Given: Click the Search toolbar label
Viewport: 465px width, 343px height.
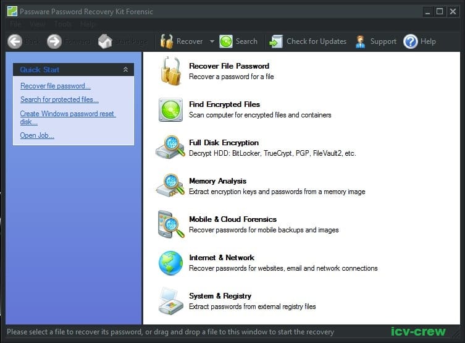Looking at the screenshot, I should [x=246, y=41].
